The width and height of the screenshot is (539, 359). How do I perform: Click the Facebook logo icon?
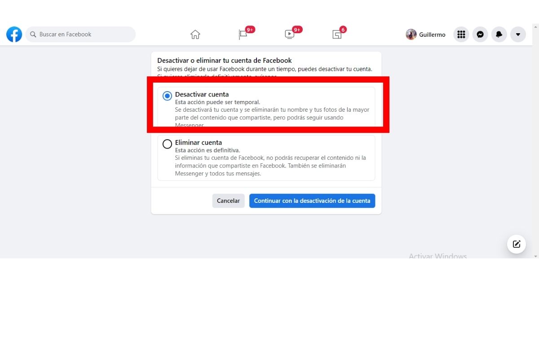pos(14,35)
